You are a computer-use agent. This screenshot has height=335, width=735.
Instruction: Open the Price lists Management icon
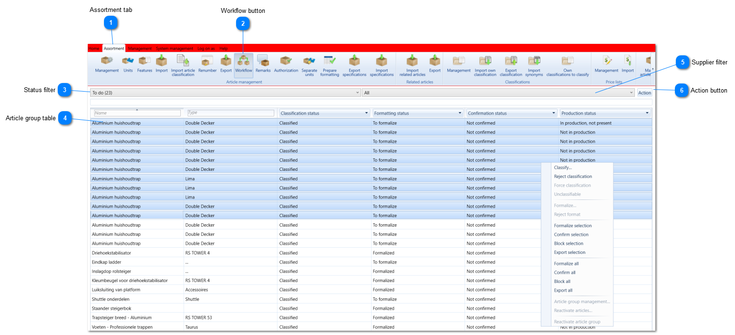607,65
